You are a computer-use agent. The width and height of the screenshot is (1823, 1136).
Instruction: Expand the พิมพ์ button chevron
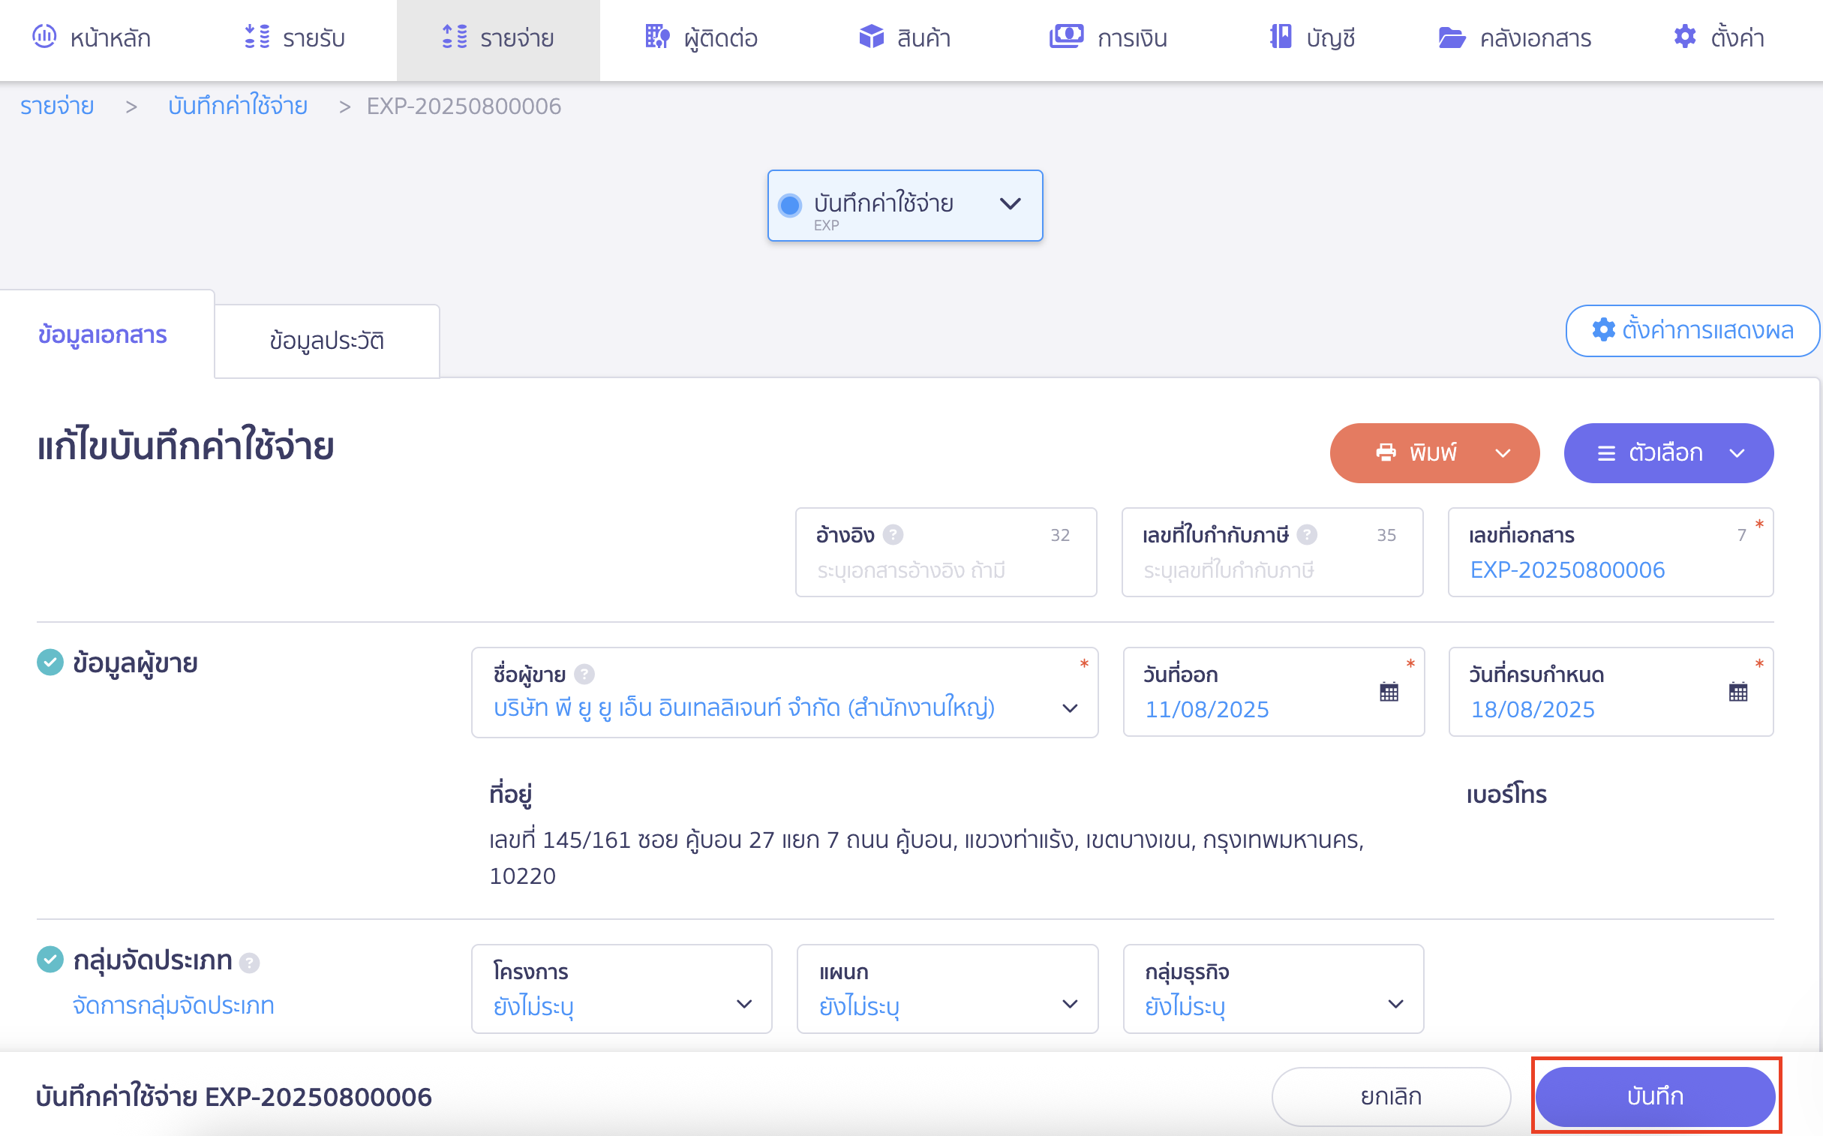pyautogui.click(x=1502, y=453)
